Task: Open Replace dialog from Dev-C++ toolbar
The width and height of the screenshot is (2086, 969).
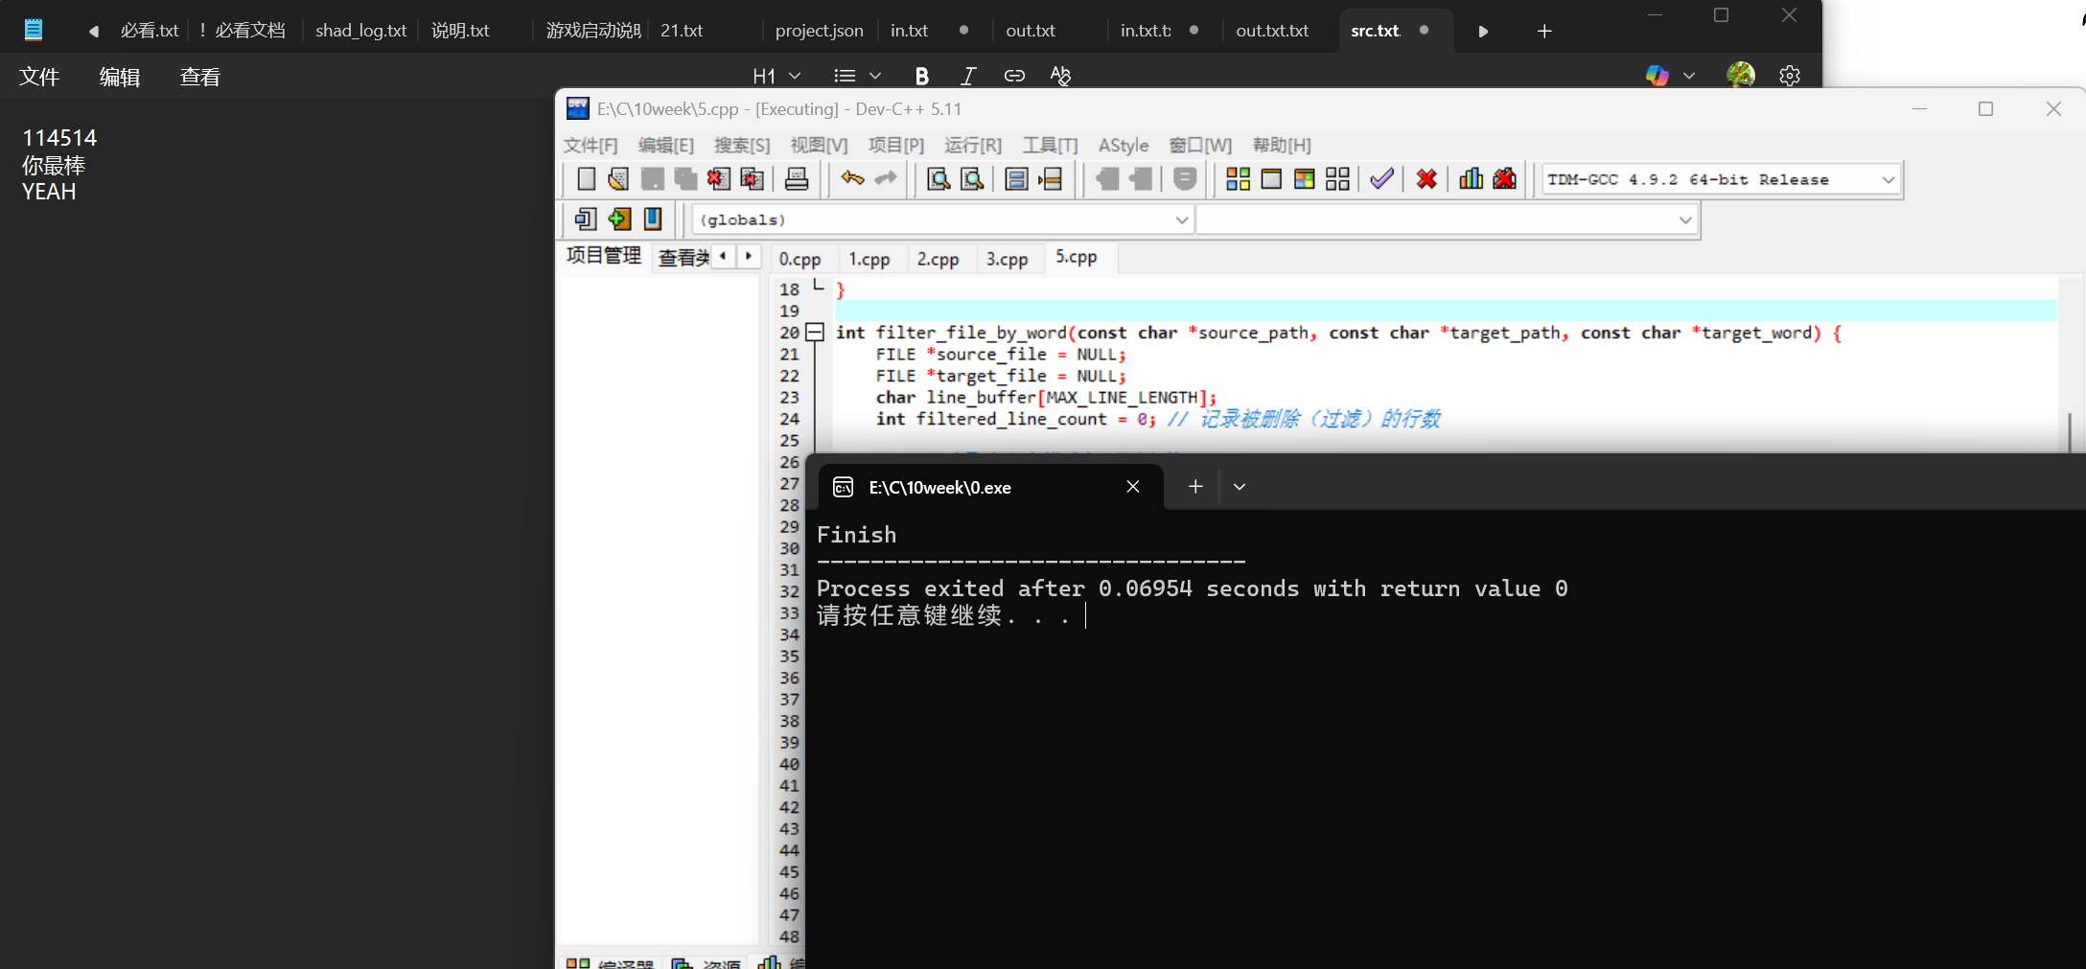Action: 972,179
